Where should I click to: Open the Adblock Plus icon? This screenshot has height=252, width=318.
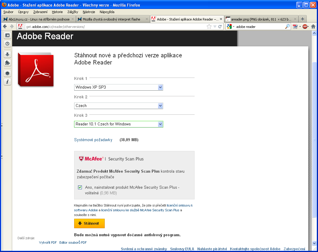pos(305,26)
